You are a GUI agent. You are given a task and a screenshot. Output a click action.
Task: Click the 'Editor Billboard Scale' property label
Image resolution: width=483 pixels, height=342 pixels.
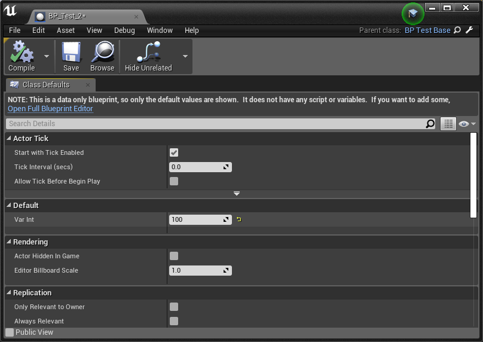46,270
